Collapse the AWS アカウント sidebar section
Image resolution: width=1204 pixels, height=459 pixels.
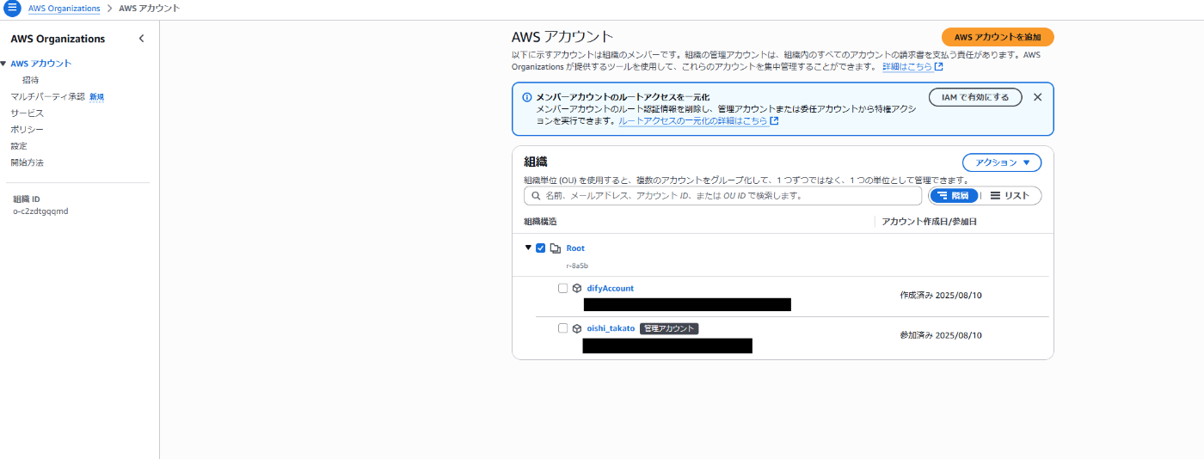click(x=3, y=64)
